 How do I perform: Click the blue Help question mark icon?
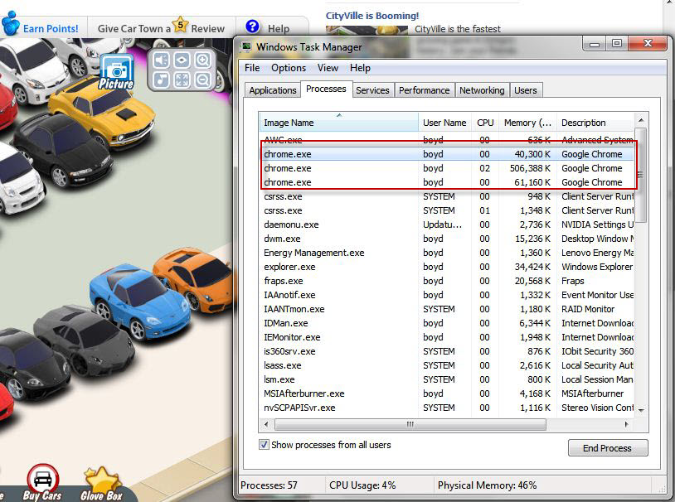pos(252,27)
